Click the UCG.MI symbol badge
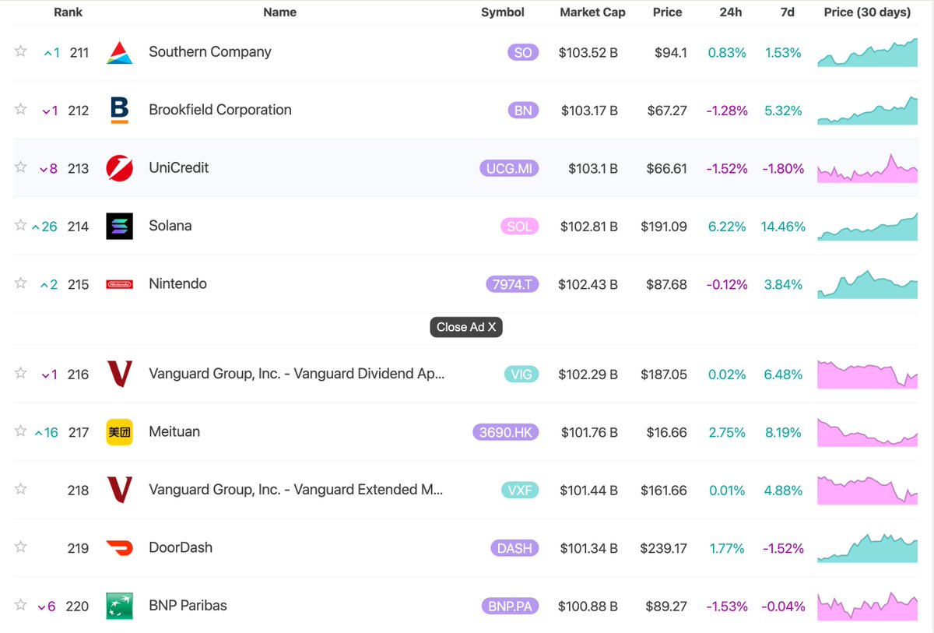934x633 pixels. pyautogui.click(x=510, y=168)
